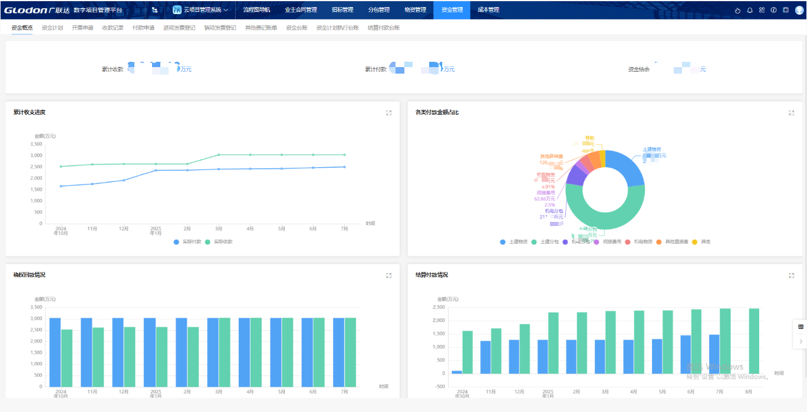Switch to the 成本管理 menu
Screen dimensions: 807x412
(x=488, y=10)
